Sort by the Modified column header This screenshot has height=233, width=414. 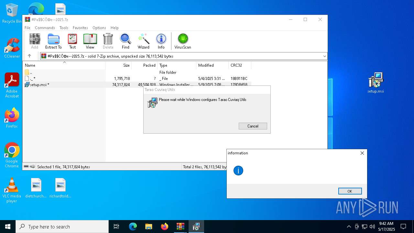[x=212, y=65]
